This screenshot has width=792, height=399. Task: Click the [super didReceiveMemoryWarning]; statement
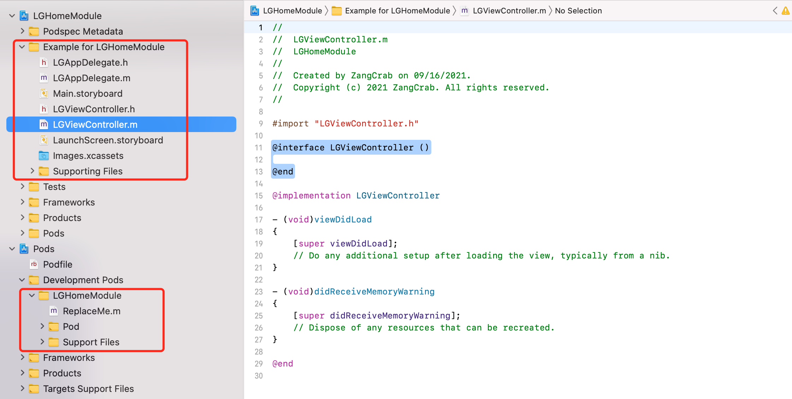coord(377,316)
